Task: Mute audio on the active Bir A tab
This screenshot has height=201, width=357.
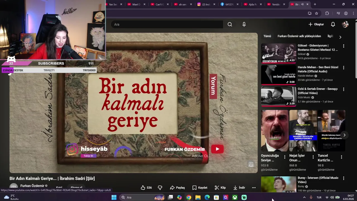Action: 302,4
